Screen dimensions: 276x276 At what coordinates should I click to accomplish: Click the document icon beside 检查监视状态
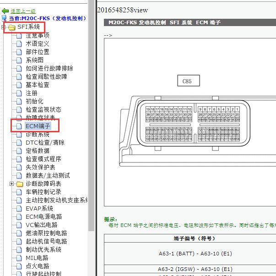click(19, 110)
